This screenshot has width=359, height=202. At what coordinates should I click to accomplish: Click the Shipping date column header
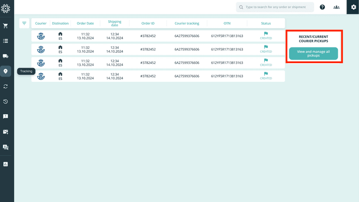(115, 23)
